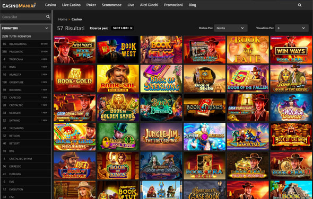The width and height of the screenshot is (313, 199).
Task: Open Altri Giochi menu
Action: 149,5
